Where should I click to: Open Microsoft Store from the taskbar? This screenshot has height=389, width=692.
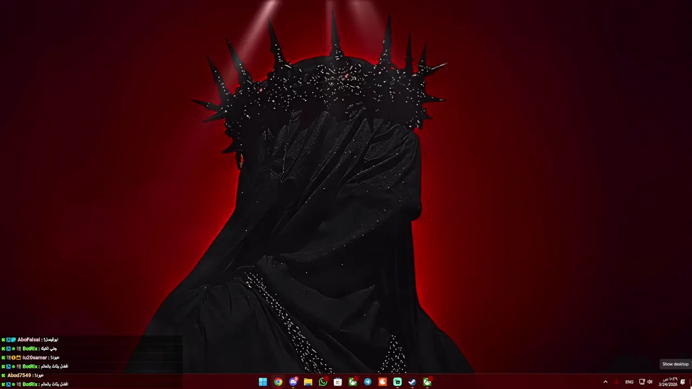coord(338,382)
